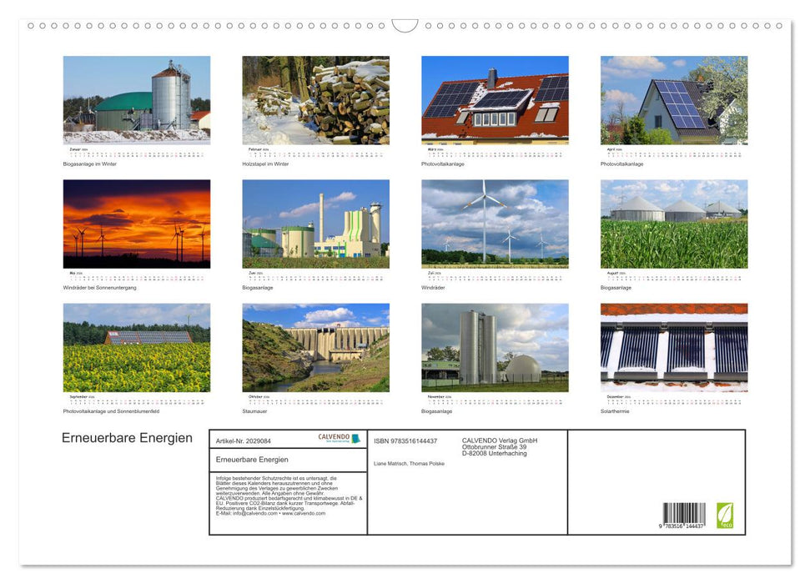Open the Oktober dam photo
This screenshot has width=810, height=584.
(x=316, y=346)
